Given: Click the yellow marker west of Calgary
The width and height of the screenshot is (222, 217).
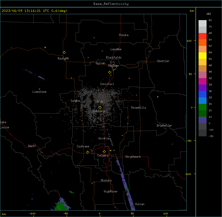Looking at the screenshot, I should (88, 152).
